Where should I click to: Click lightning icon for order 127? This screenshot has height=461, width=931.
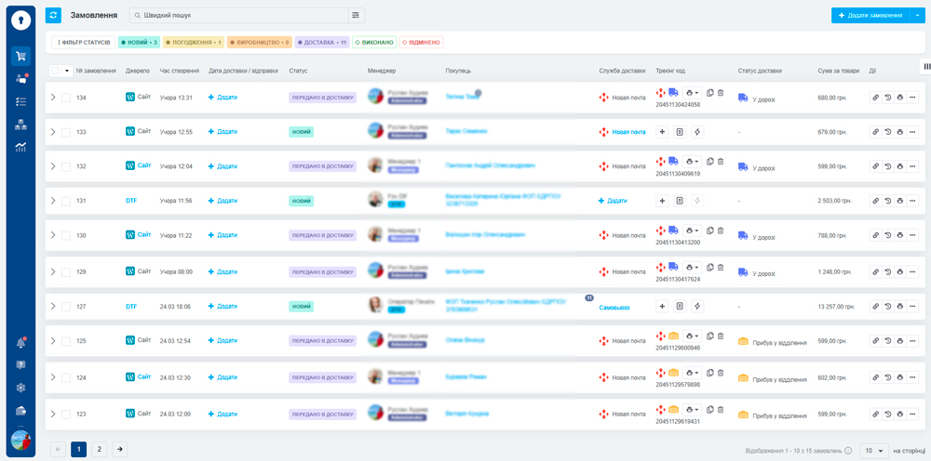[x=697, y=307]
